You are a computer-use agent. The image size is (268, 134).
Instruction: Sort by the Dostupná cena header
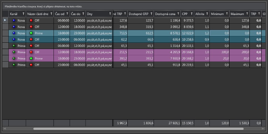click(165, 14)
